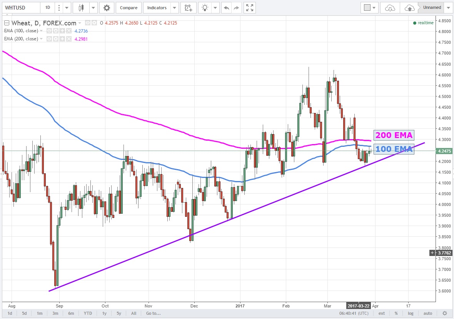Click the WHTUSD symbol input field
The image size is (454, 319).
20,8
